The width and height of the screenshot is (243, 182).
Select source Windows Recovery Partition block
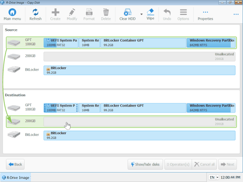point(211,42)
